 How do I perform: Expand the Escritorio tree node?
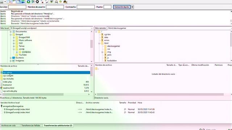[x=11, y=58]
